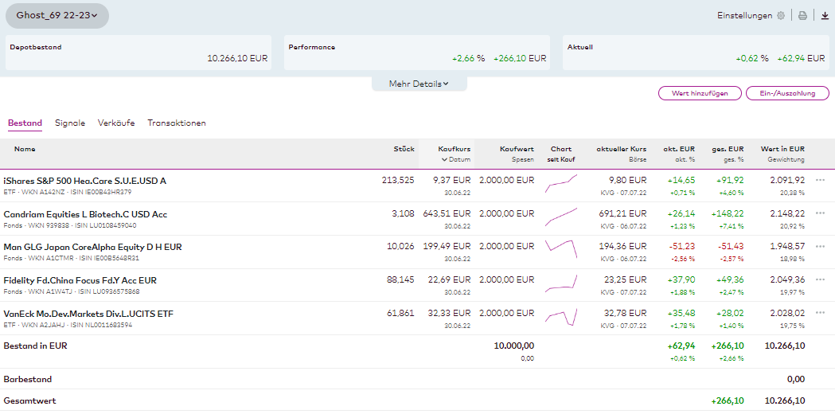This screenshot has height=418, width=835.
Task: Open options menu for iShares S&P 500 row
Action: click(820, 180)
